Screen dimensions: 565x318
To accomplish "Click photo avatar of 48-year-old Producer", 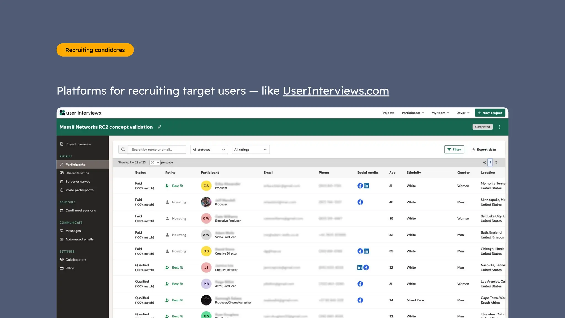I will [x=206, y=202].
